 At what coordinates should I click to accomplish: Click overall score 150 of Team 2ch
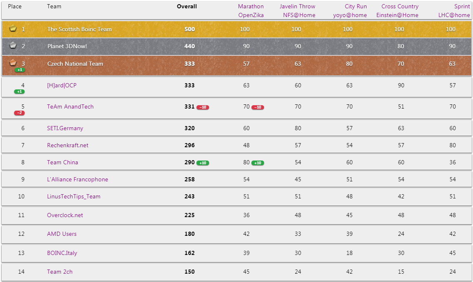pos(189,272)
